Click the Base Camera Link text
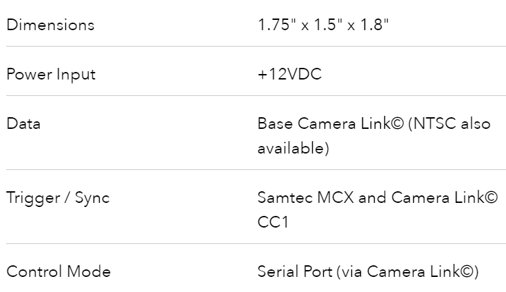Screen dimensions: 506x292 [x=325, y=124]
